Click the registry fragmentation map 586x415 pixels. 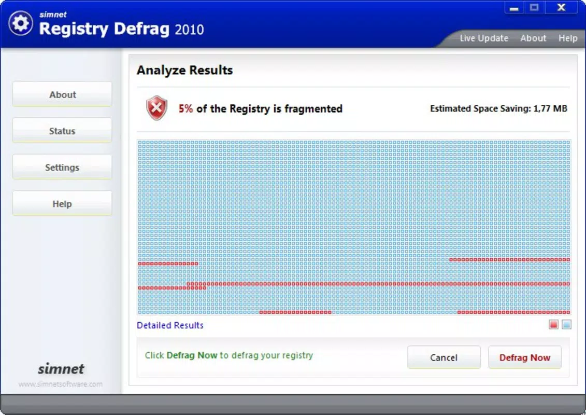[354, 227]
